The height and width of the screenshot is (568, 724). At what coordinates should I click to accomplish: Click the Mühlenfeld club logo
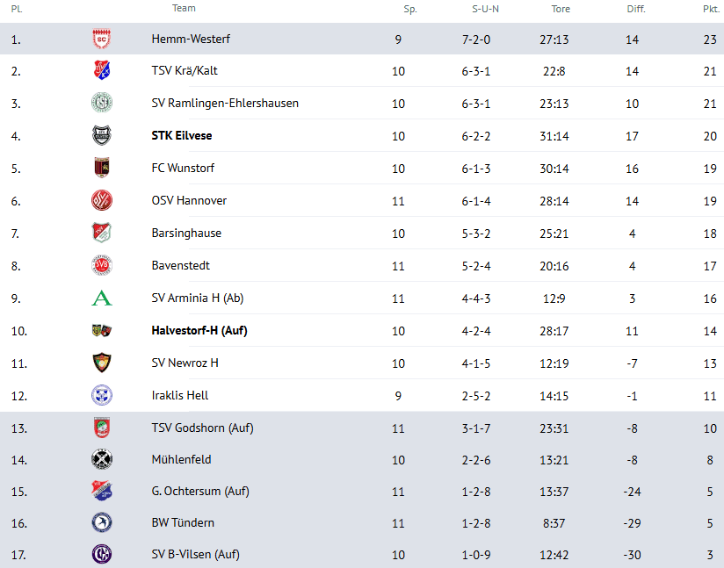102,459
